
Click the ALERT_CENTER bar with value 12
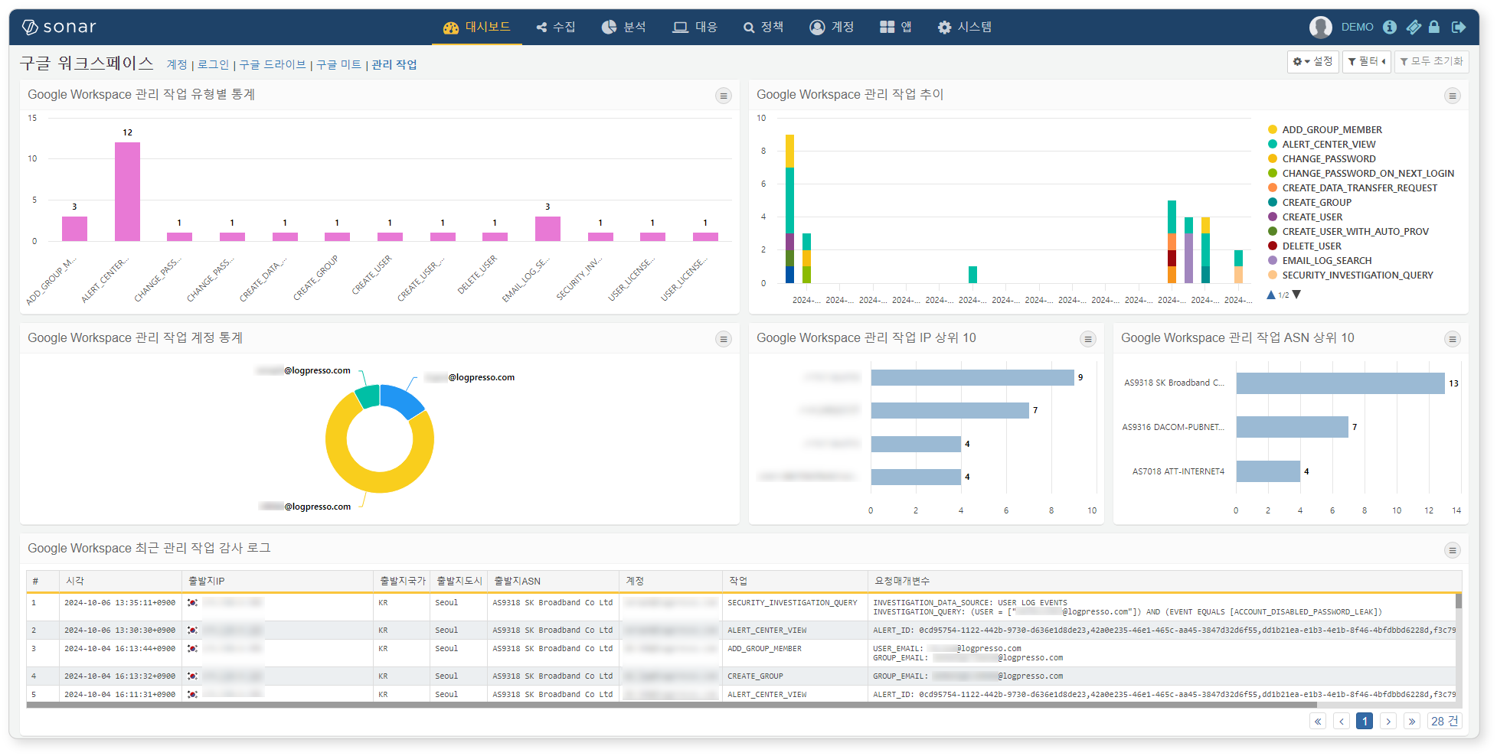(x=127, y=191)
